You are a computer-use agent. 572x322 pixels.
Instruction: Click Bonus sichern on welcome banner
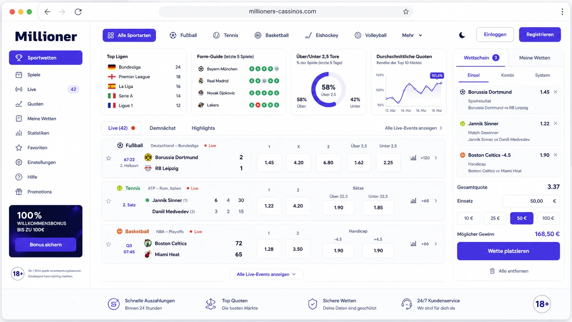[45, 245]
